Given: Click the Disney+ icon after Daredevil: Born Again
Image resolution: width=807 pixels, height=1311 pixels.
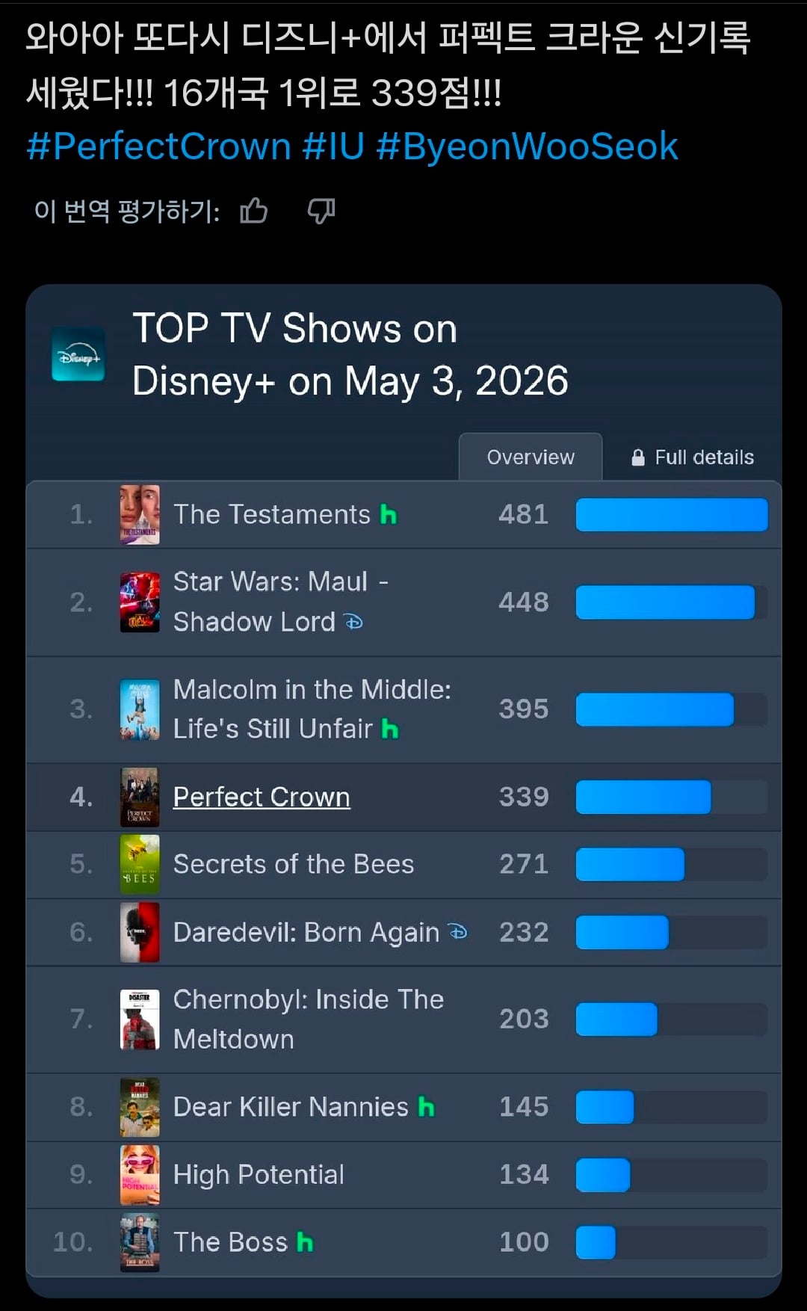Looking at the screenshot, I should pos(457,932).
